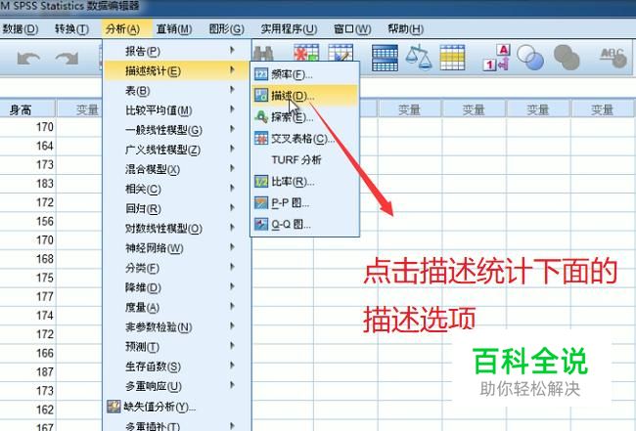Image resolution: width=636 pixels, height=431 pixels.
Task: Click the Use Variable Sets circles icon
Action: pyautogui.click(x=530, y=58)
